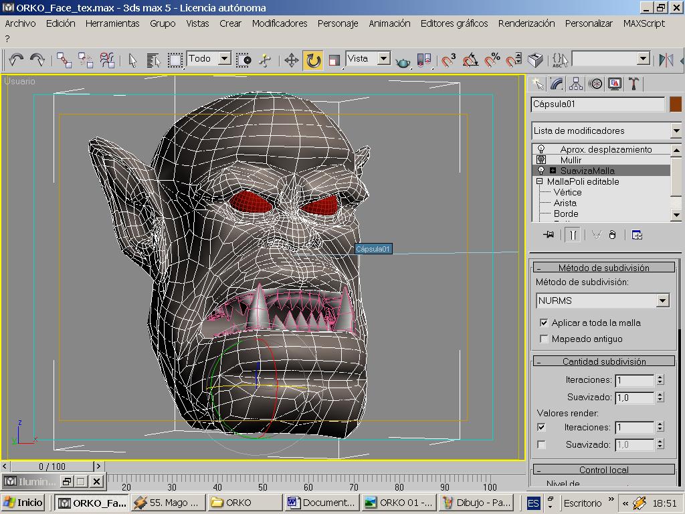Screen dimensions: 685x514
Task: Toggle the 3D Snap magnet icon
Action: [x=448, y=60]
